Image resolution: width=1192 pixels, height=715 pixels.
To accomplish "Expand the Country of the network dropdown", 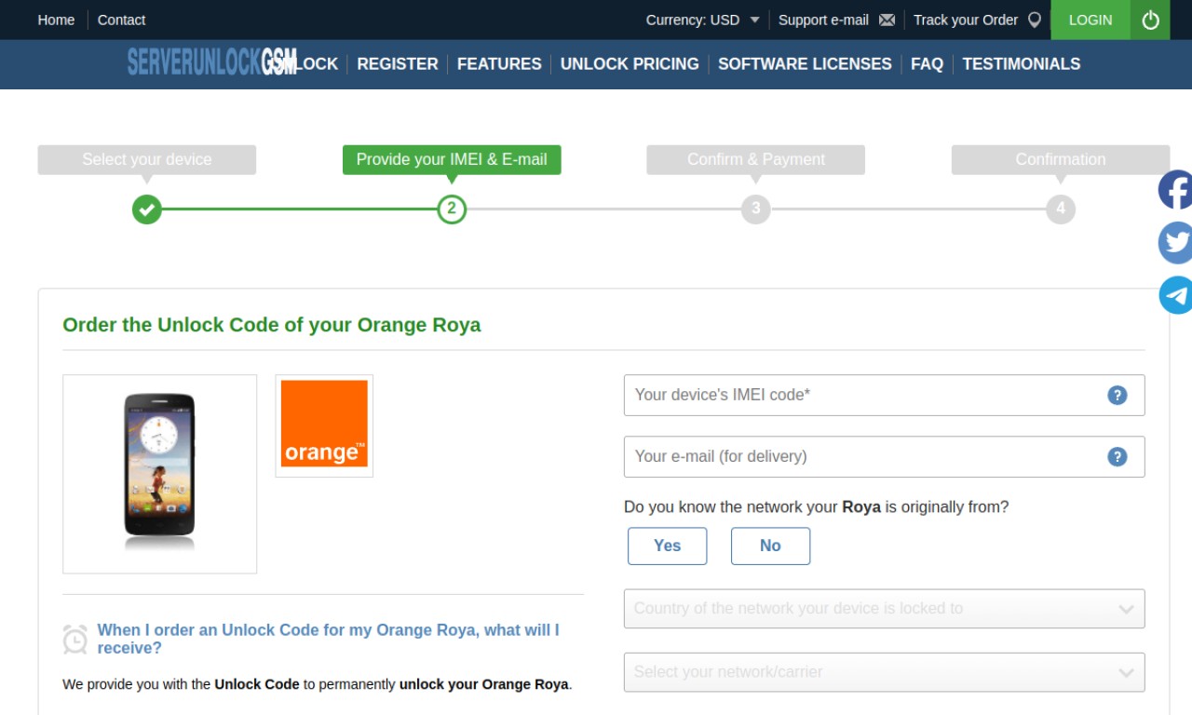I will pos(884,609).
